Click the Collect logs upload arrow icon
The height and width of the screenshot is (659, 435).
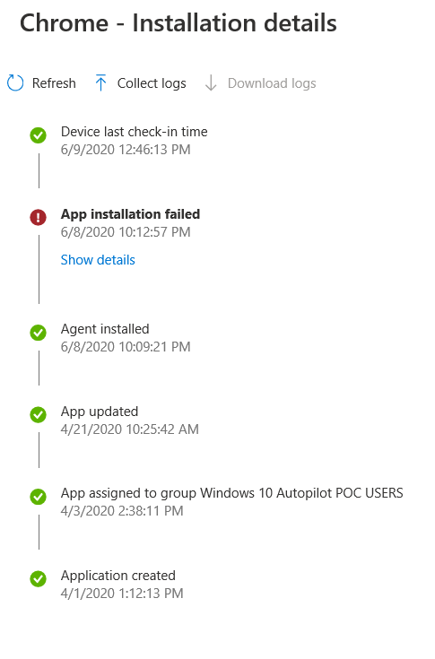[x=100, y=82]
